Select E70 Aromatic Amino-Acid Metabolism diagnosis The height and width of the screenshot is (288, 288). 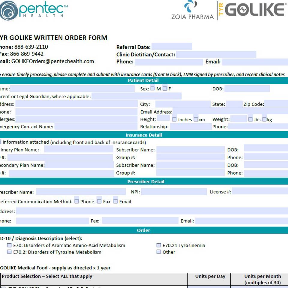click(x=10, y=245)
